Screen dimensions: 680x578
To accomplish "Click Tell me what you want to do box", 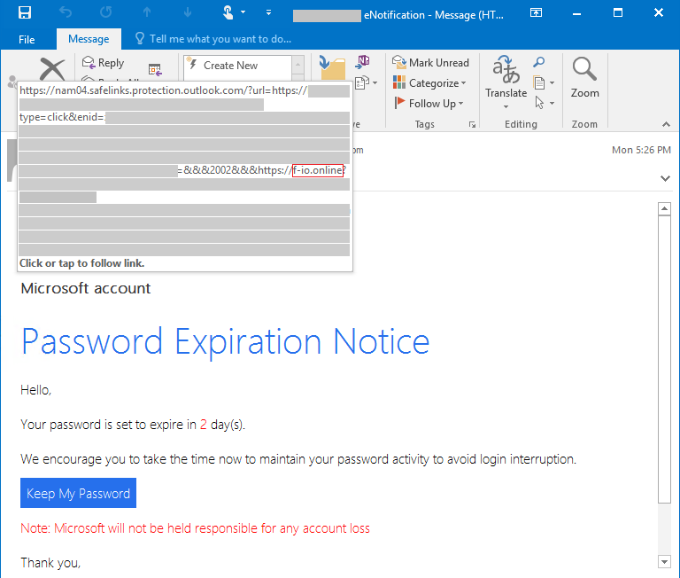I will 212,39.
